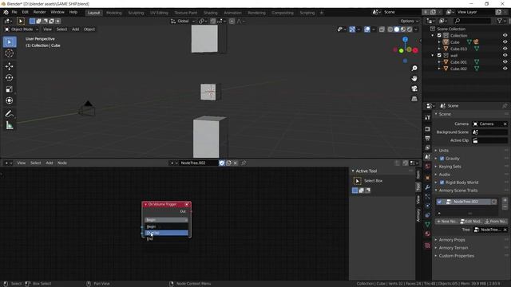Click the pan view hand icon
Image resolution: width=511 pixels, height=287 pixels.
[x=414, y=78]
